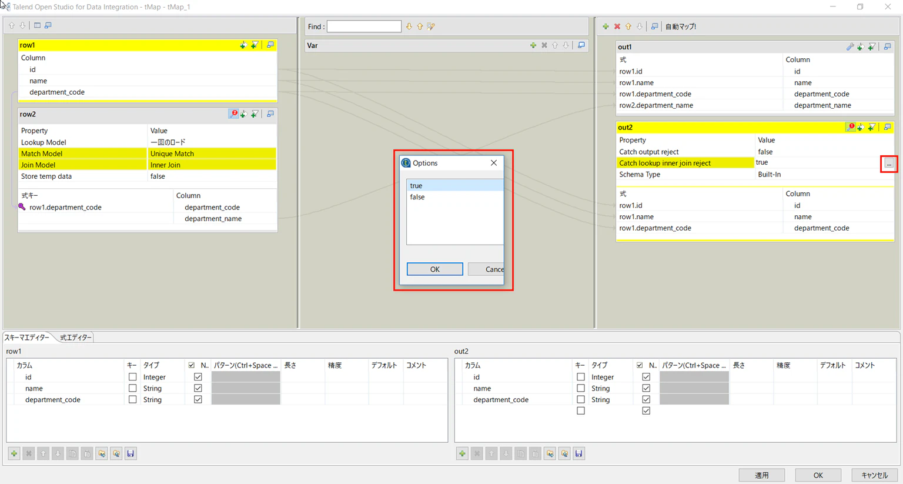Image resolution: width=903 pixels, height=484 pixels.
Task: Open out2 settings wrench icon
Action: tap(850, 127)
